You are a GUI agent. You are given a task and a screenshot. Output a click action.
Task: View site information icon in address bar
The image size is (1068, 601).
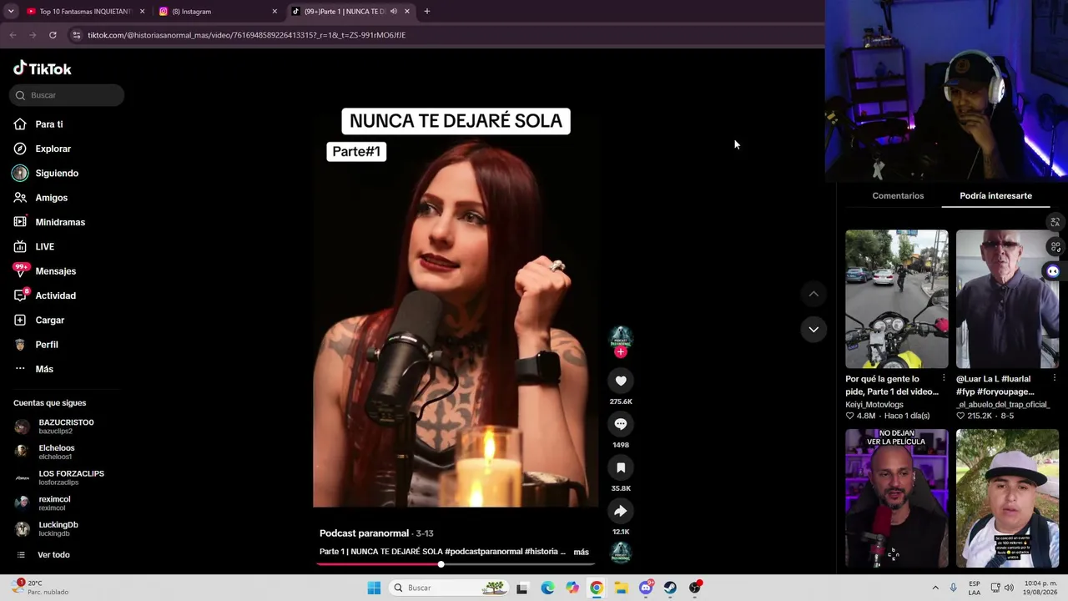(77, 35)
